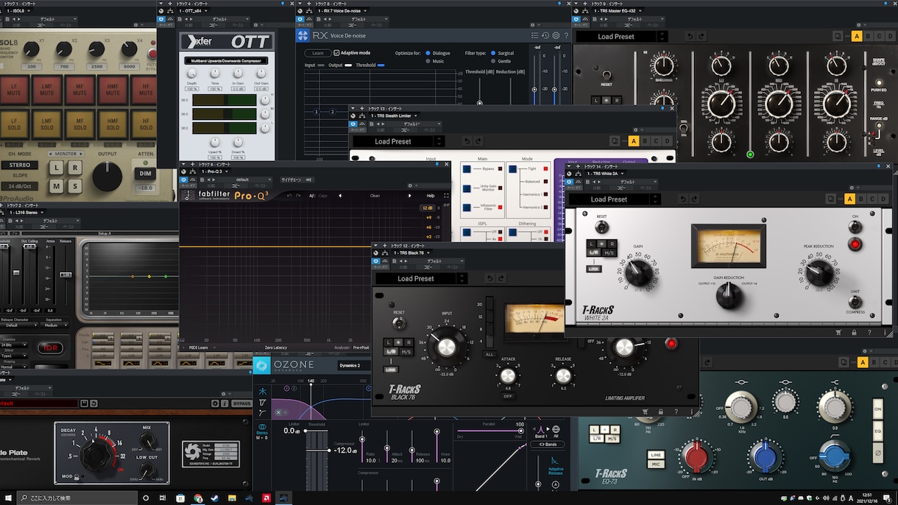
Task: Save preset in Little Plate plugin
Action: (x=85, y=403)
